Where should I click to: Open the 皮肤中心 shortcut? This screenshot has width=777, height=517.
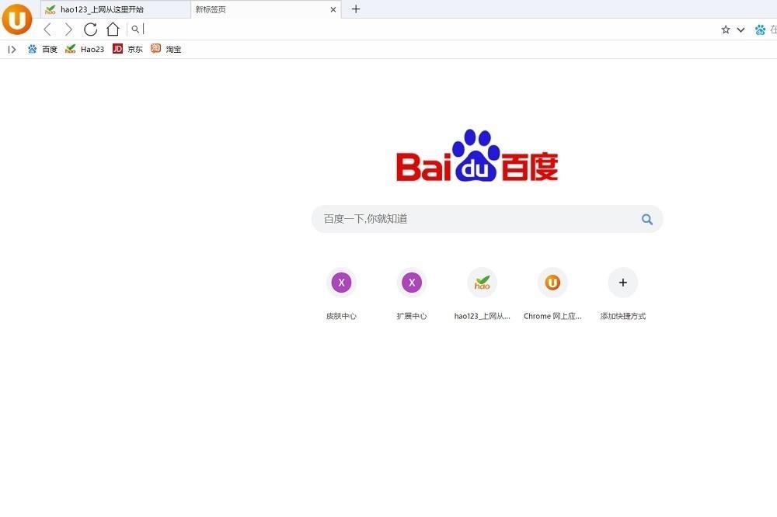click(341, 294)
